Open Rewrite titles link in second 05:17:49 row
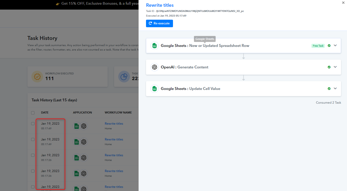Image resolution: width=347 pixels, height=191 pixels. coord(114,139)
